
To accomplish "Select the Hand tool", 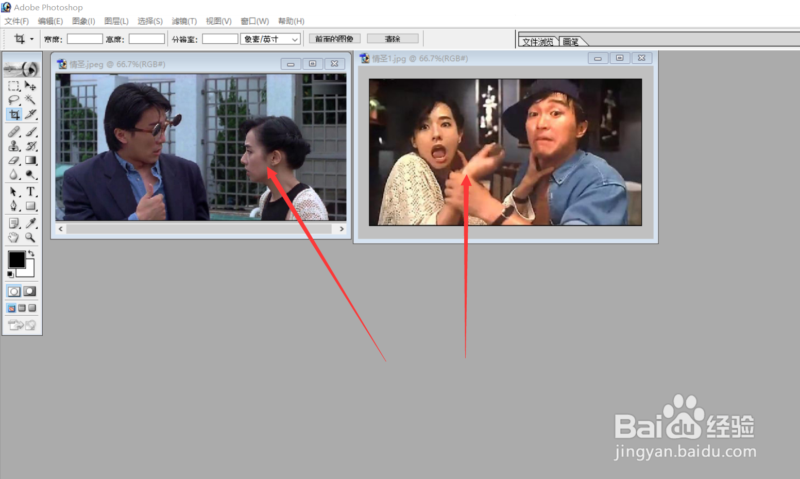I will tap(14, 237).
